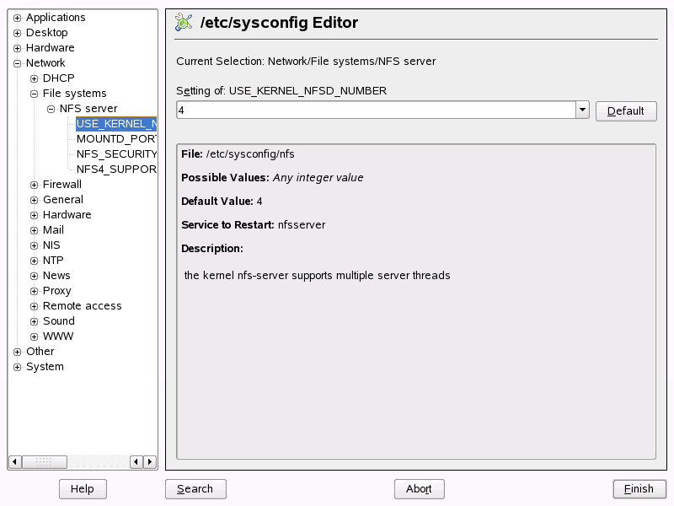Image resolution: width=674 pixels, height=506 pixels.
Task: Expand the top-level Hardware node
Action: tap(17, 48)
